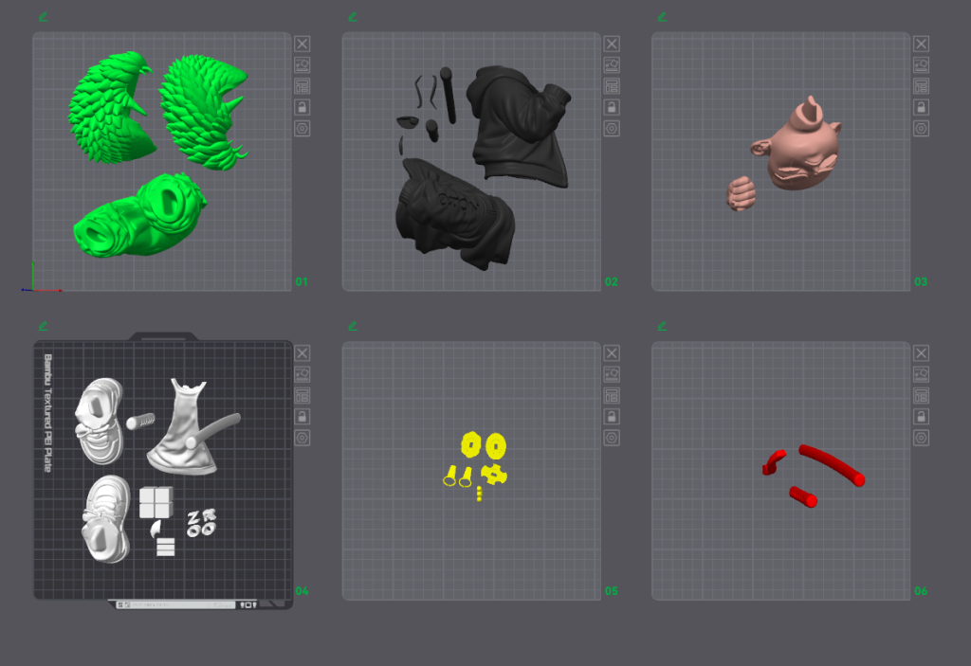Viewport: 971px width, 666px height.
Task: Open plate settings for plate 01
Action: click(302, 129)
